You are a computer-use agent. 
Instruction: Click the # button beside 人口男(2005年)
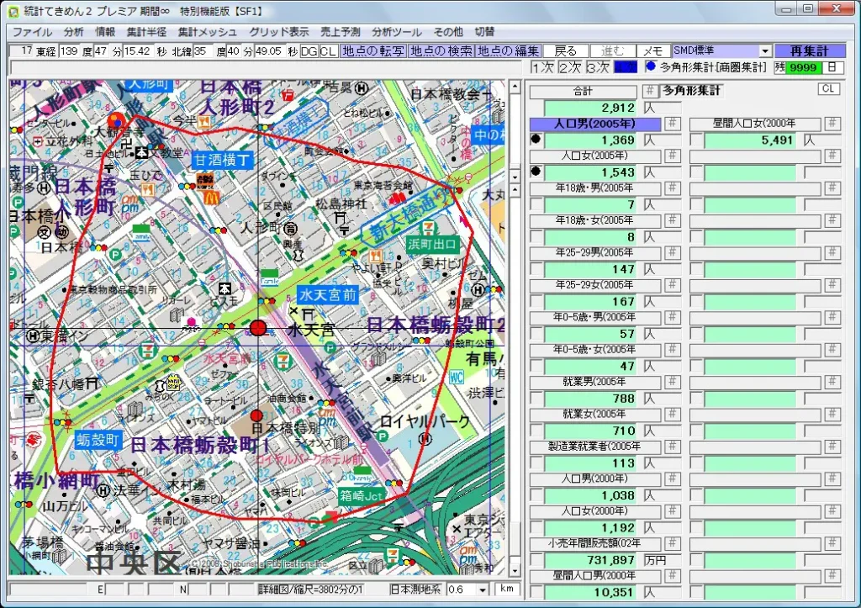tap(672, 124)
